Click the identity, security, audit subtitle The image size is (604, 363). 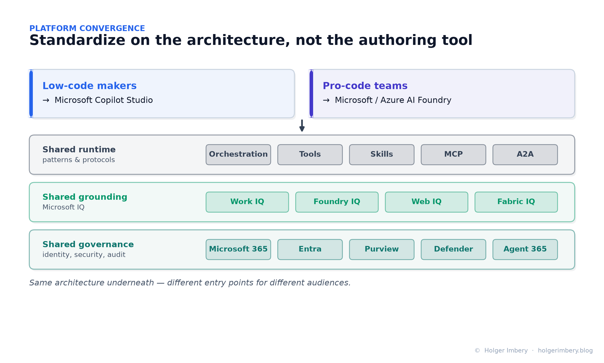tap(84, 255)
